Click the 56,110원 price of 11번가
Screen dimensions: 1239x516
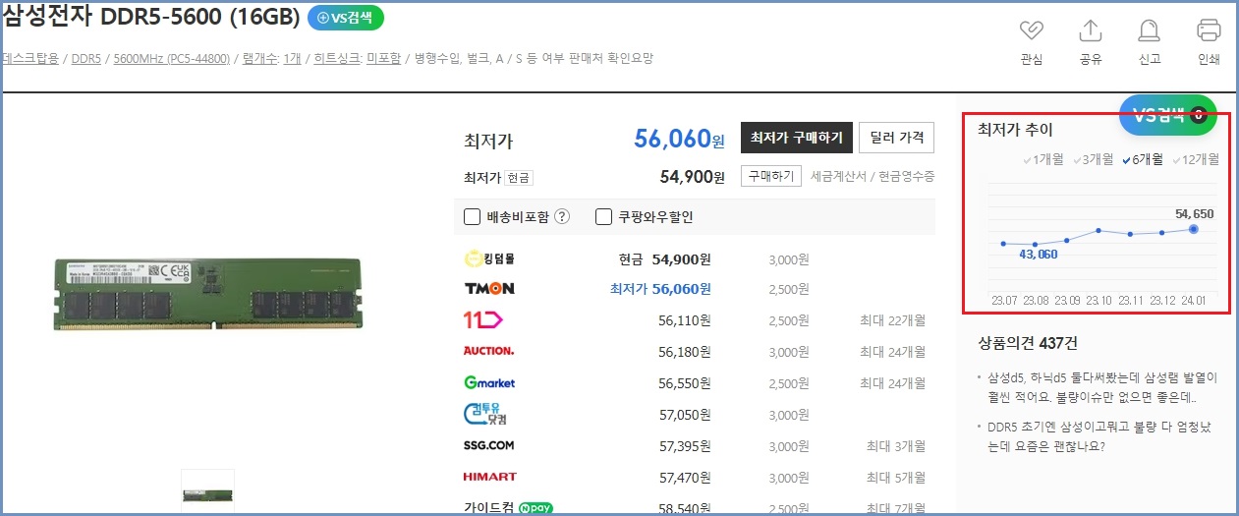pos(684,320)
